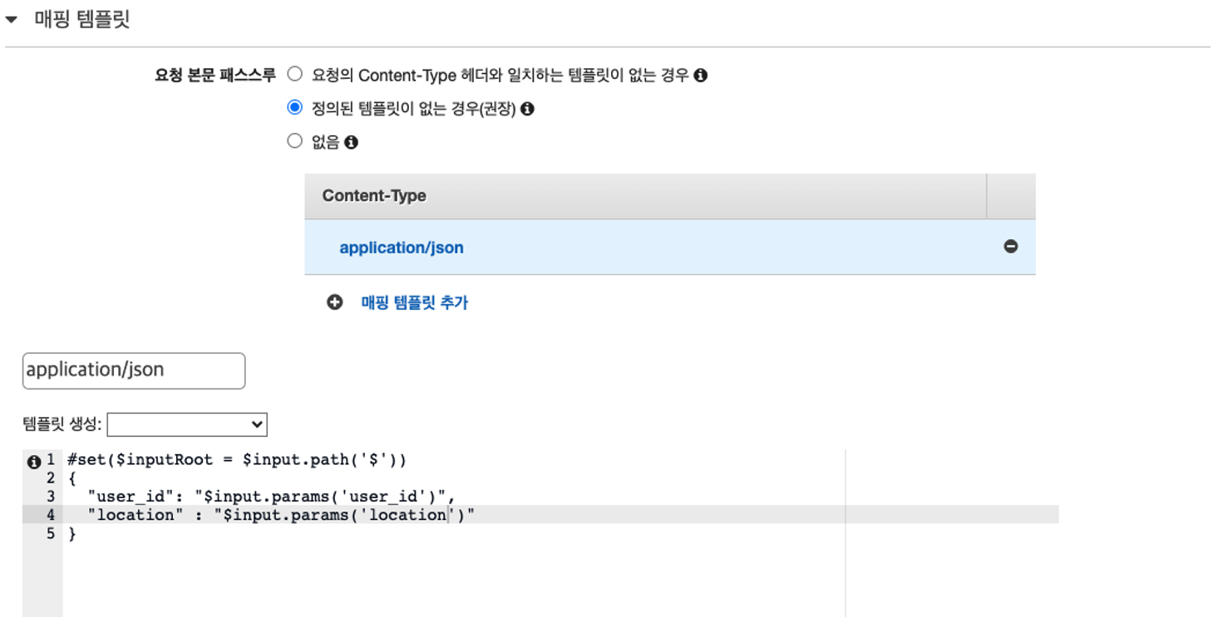Click the 매핑 템플릿 추가 link
The width and height of the screenshot is (1218, 622).
point(414,303)
